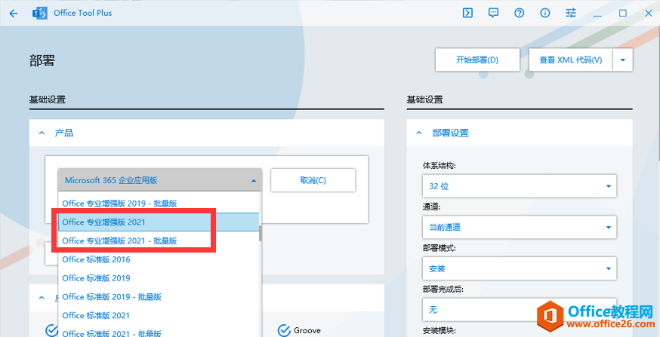
Task: Expand the arrow beside 查看 XML 代码
Action: coord(623,60)
